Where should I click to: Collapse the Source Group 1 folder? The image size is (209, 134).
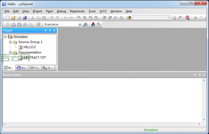click(x=10, y=42)
